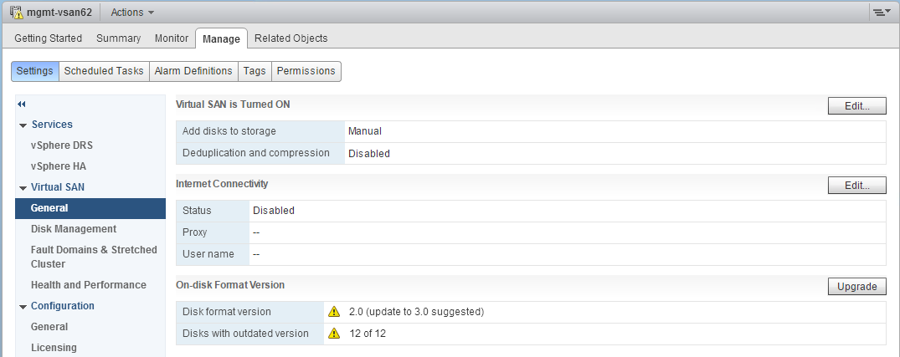Edit the Virtual SAN settings
The width and height of the screenshot is (900, 357).
(x=856, y=106)
